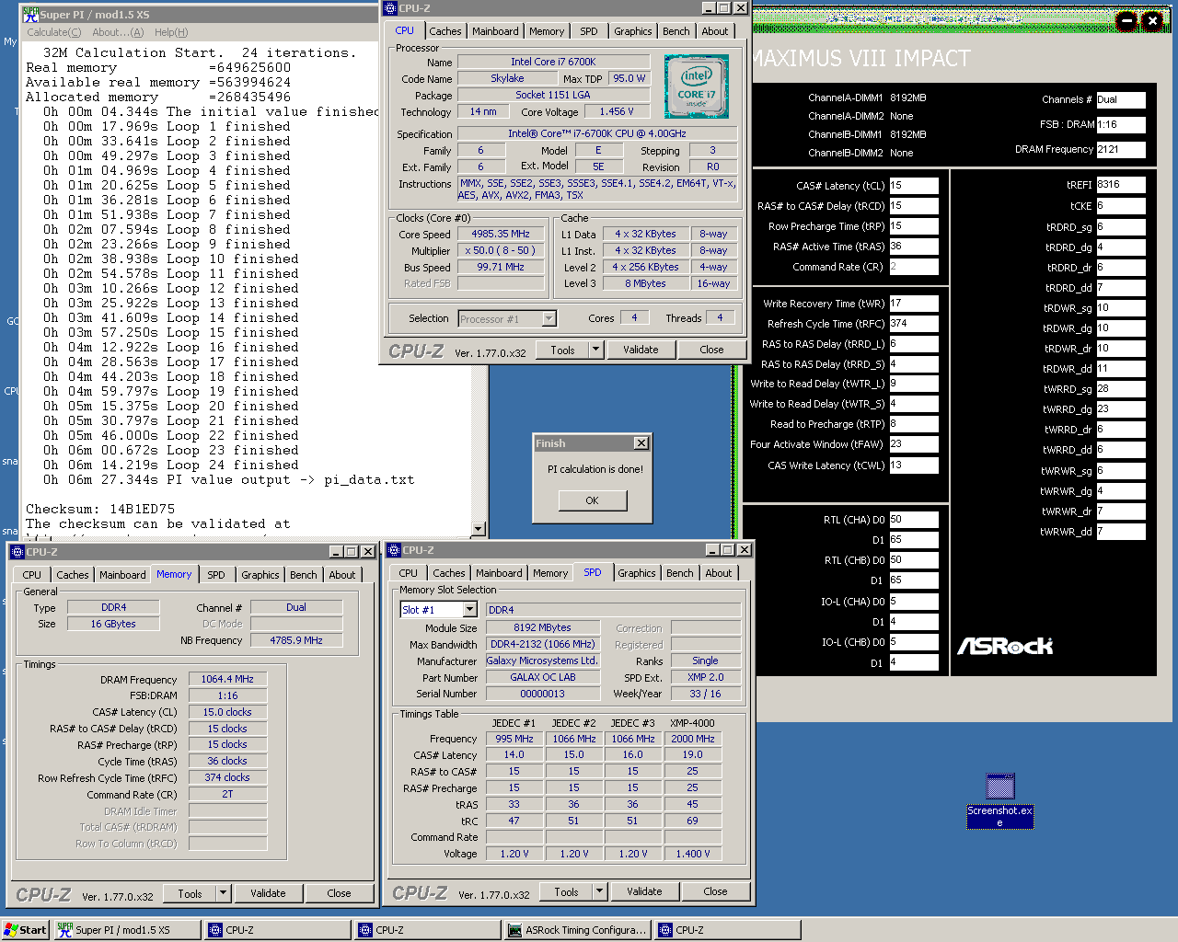
Task: Select Graphics tab in top CPU-Z window
Action: click(633, 31)
